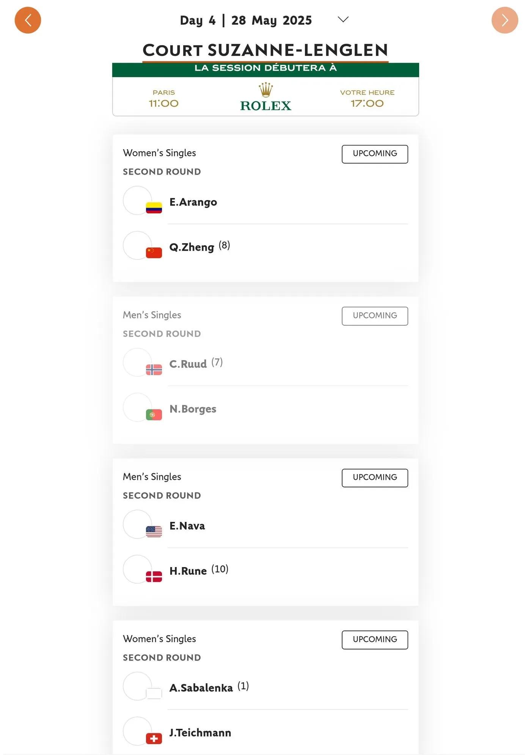The width and height of the screenshot is (531, 755).
Task: Click UPCOMING button for Arango vs Zheng match
Action: click(375, 154)
